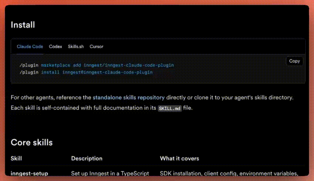Click the inngest-setup skill name
The width and height of the screenshot is (314, 181).
29,173
